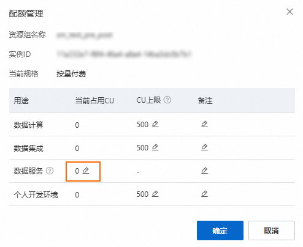Open help tooltip next to 数据服务
The height and width of the screenshot is (247, 303).
(50, 171)
